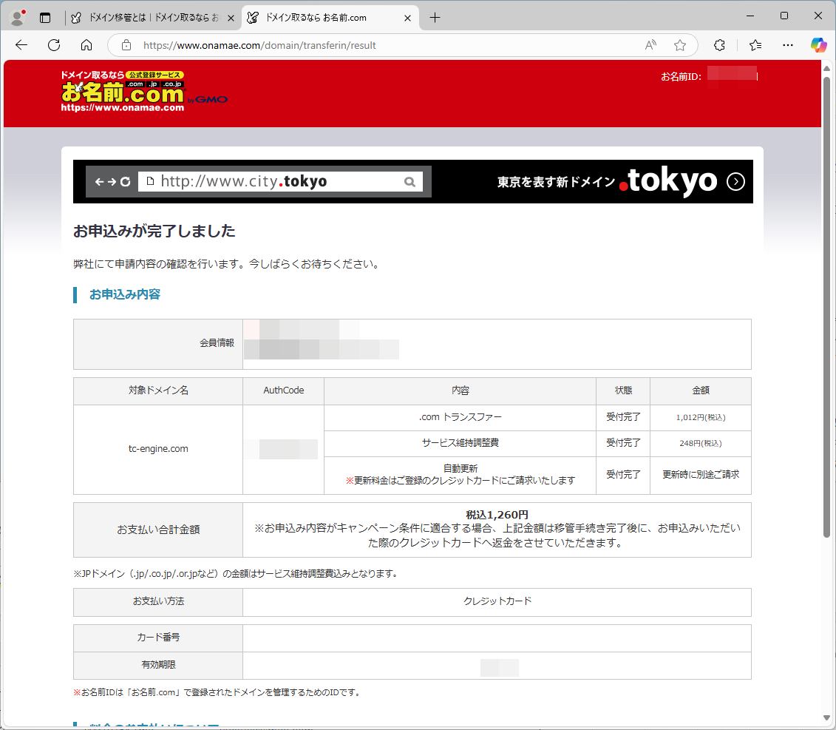The width and height of the screenshot is (836, 730).
Task: Click the URL address bar
Action: click(384, 45)
